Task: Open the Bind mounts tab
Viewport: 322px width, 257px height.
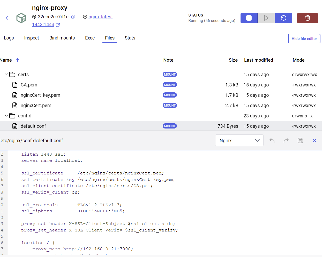Action: tap(62, 38)
